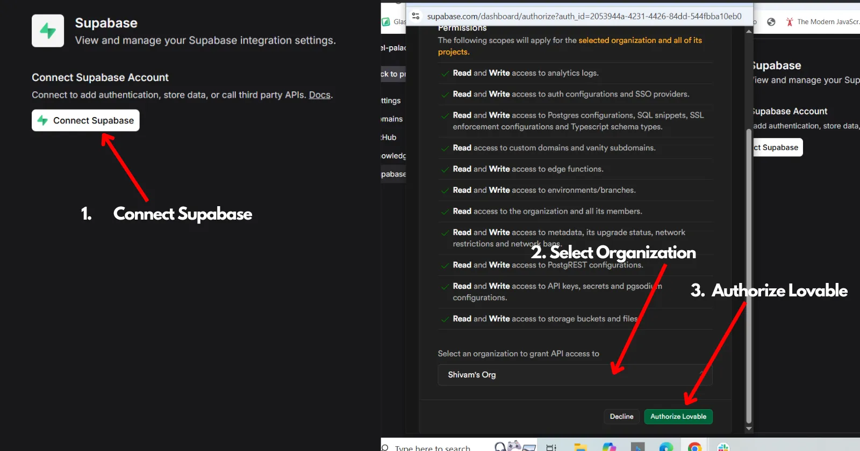Click the 'access to analytics logs' permission text
860x451 pixels.
pos(555,73)
